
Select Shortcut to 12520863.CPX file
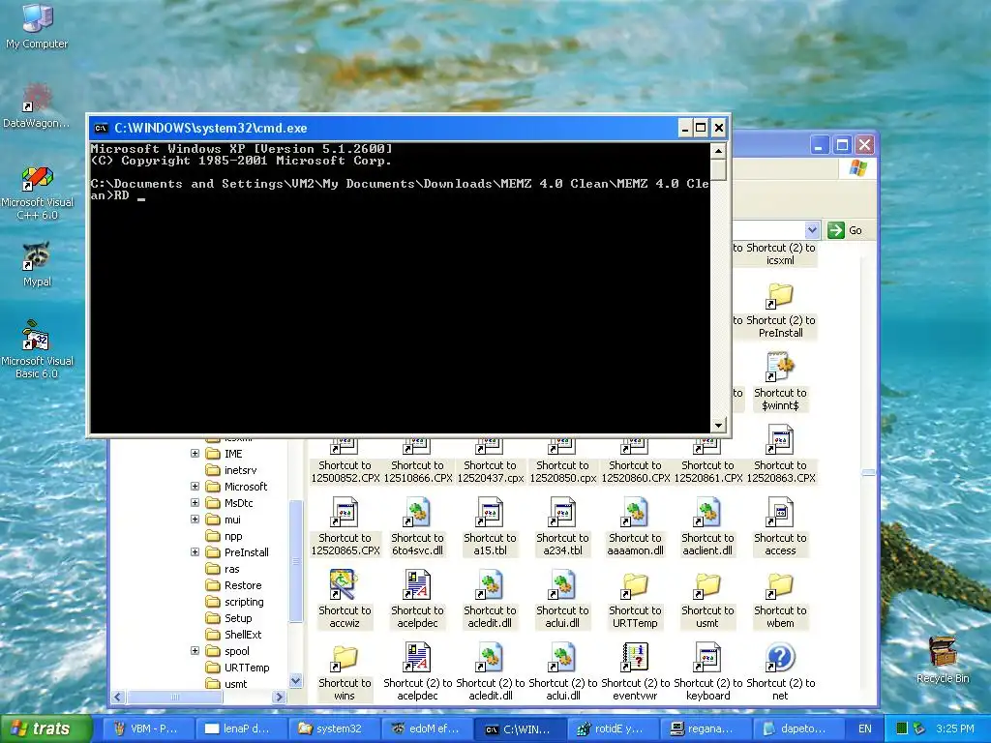(x=781, y=454)
